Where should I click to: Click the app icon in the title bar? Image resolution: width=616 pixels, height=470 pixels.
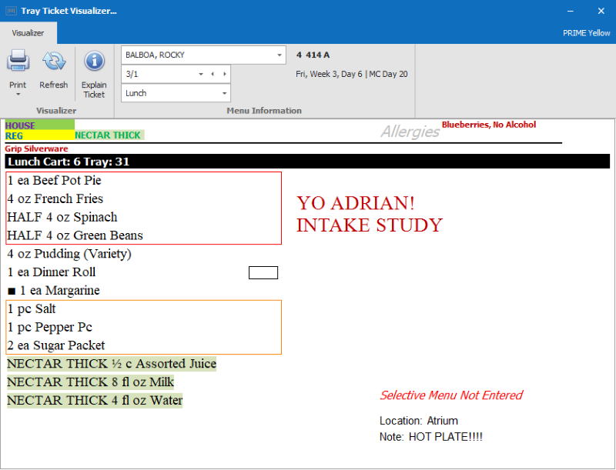point(11,12)
